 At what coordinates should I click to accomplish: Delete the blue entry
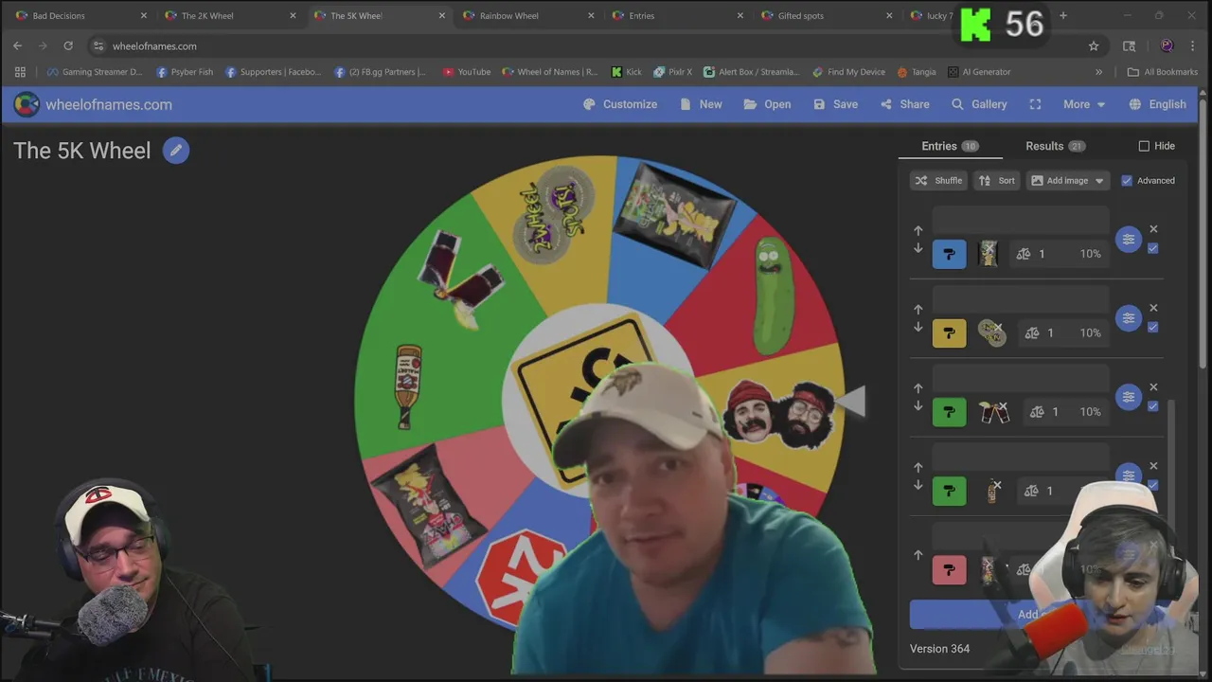1153,229
